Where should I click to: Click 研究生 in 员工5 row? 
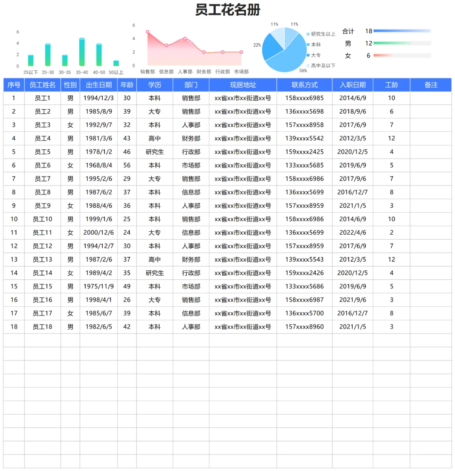155,152
